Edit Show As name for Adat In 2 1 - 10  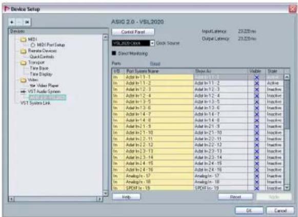[x=221, y=133]
